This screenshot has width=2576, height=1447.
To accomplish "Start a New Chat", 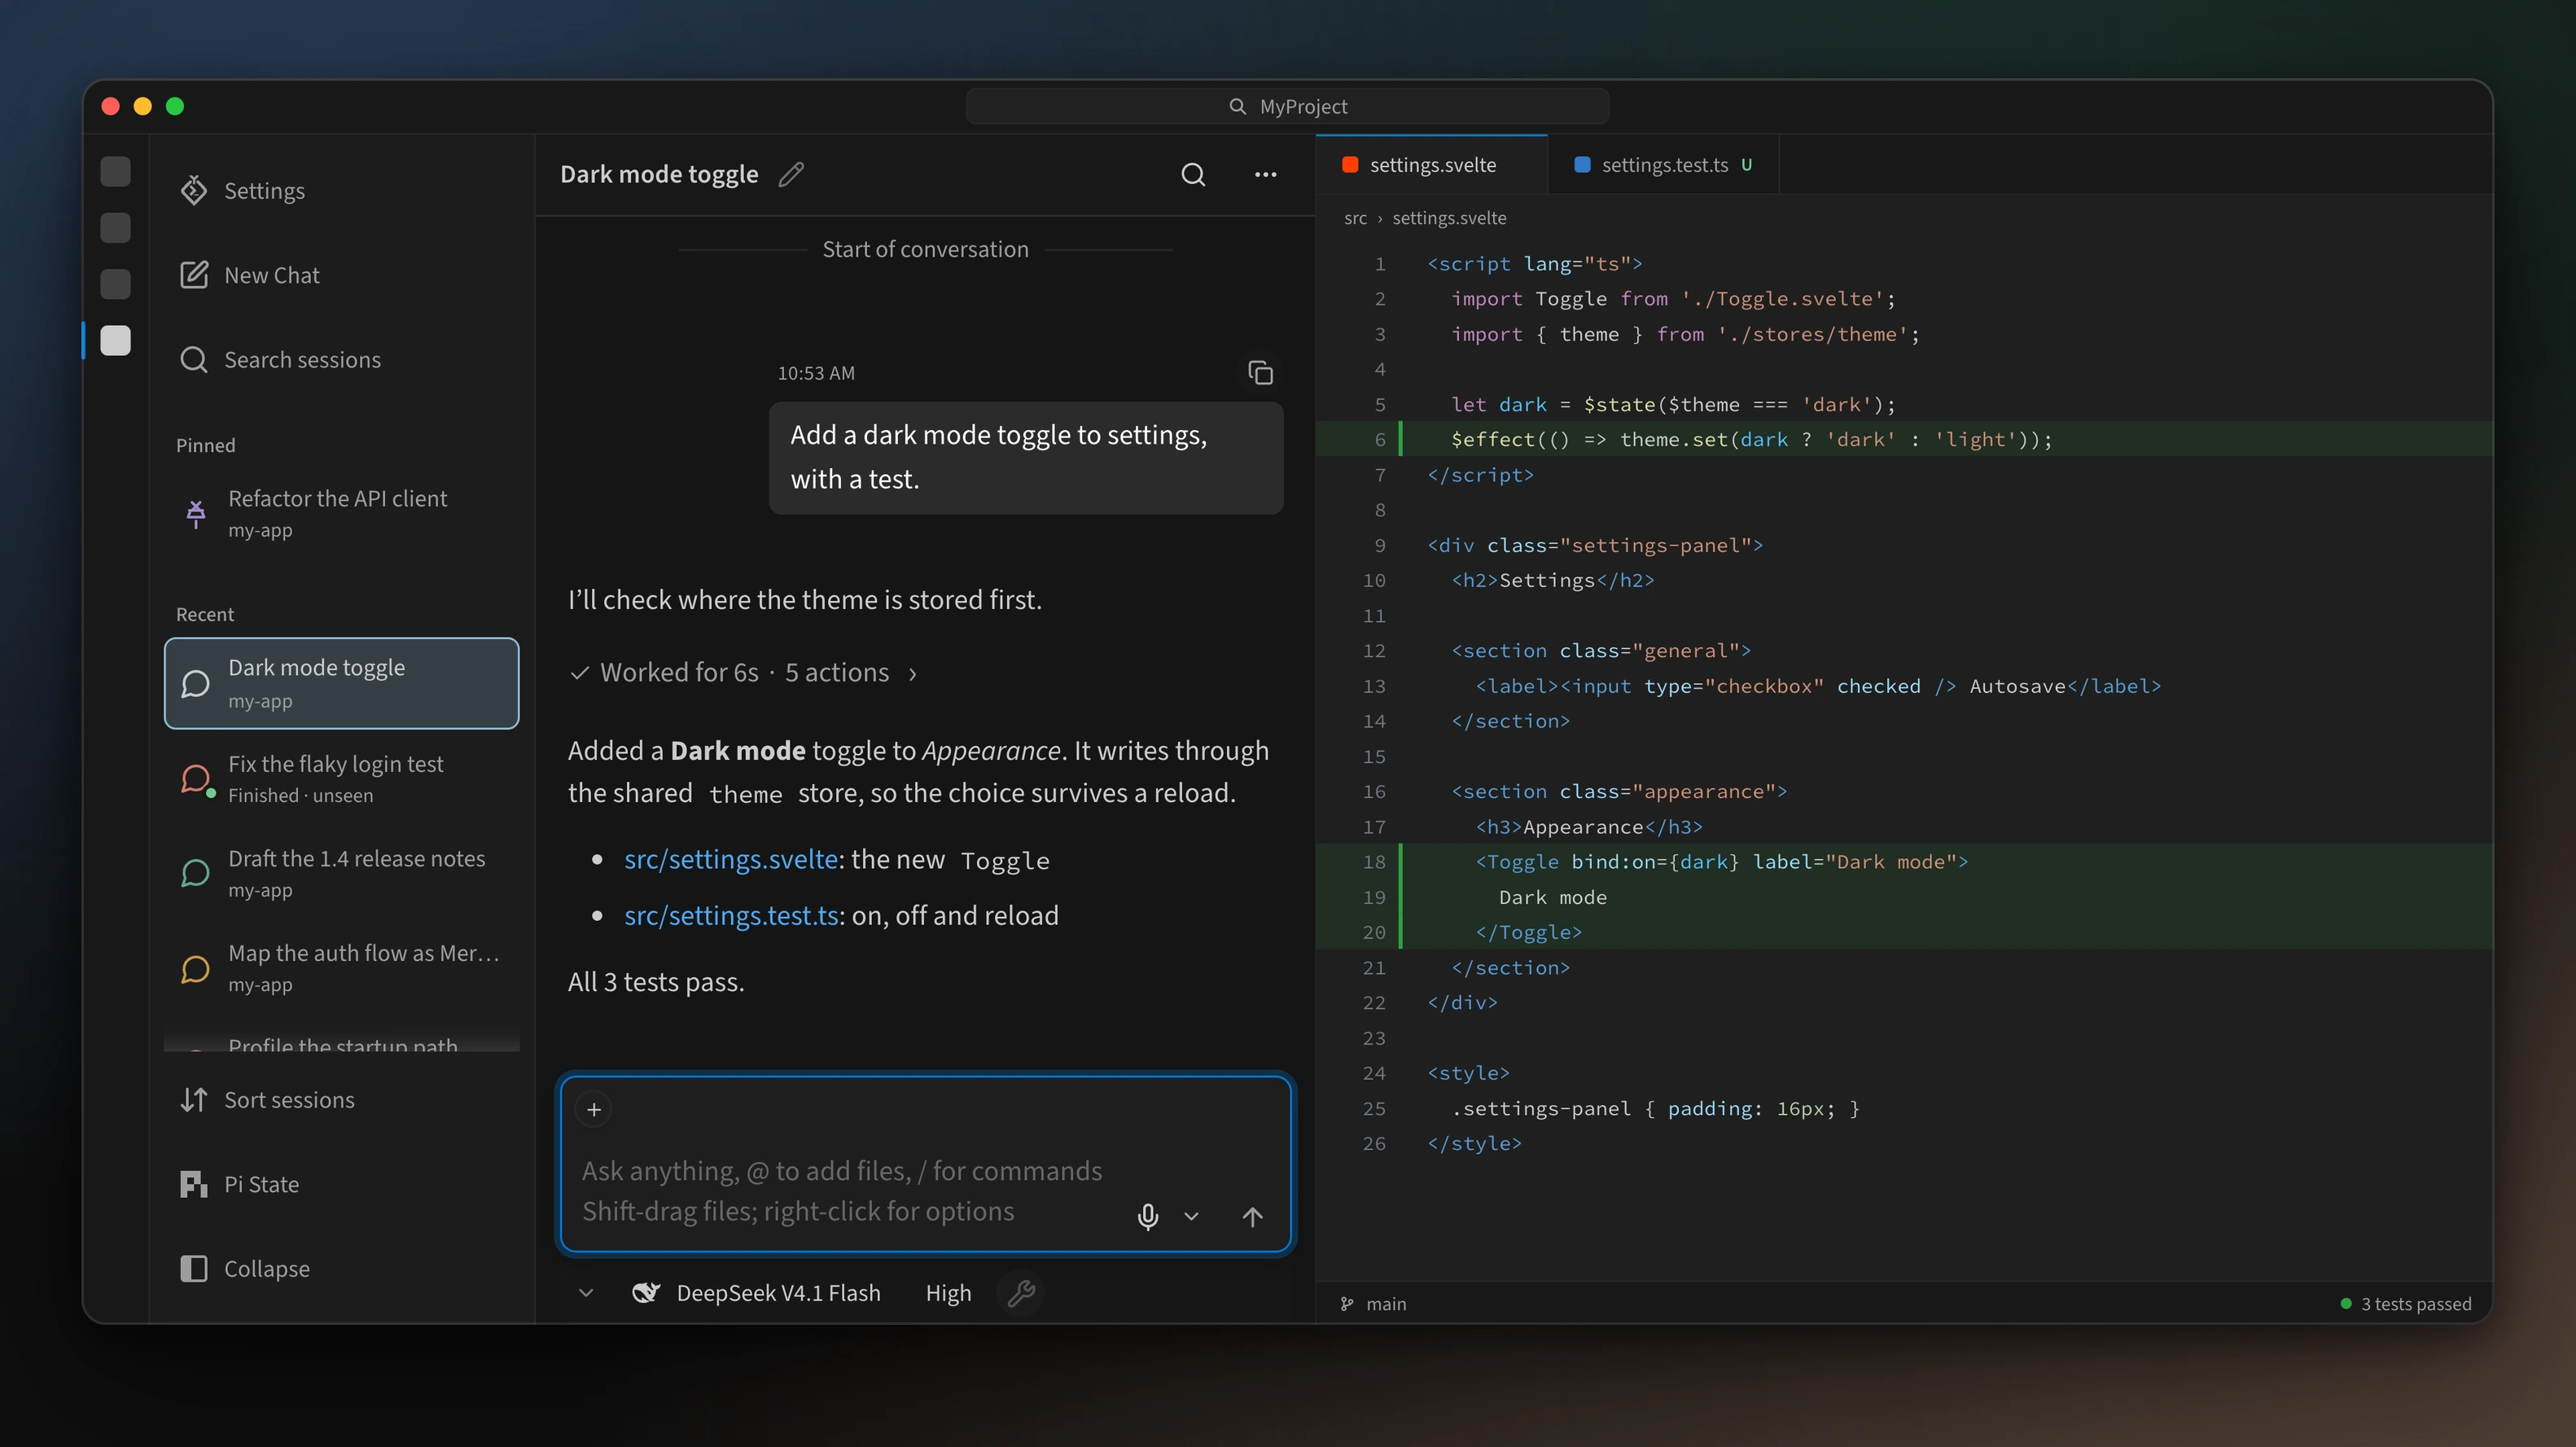I will click(x=341, y=275).
